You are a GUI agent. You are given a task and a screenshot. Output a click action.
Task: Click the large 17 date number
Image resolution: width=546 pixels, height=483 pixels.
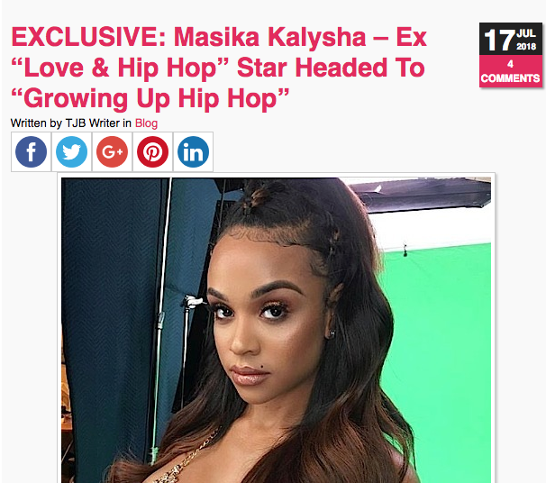pyautogui.click(x=499, y=41)
